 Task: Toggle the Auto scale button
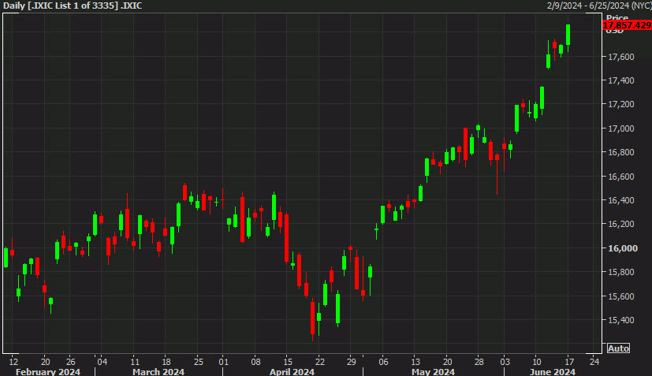click(618, 348)
